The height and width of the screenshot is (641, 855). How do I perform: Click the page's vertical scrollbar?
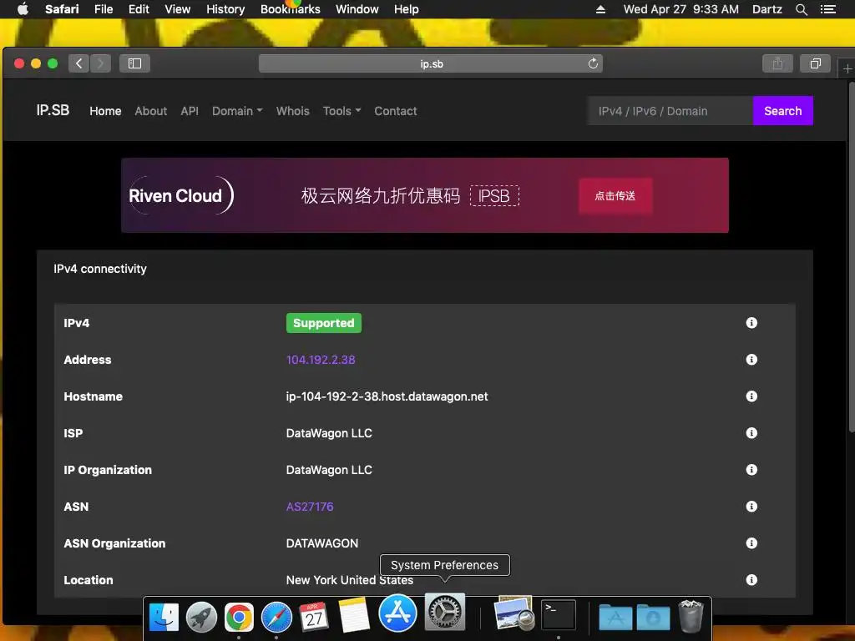point(851,257)
